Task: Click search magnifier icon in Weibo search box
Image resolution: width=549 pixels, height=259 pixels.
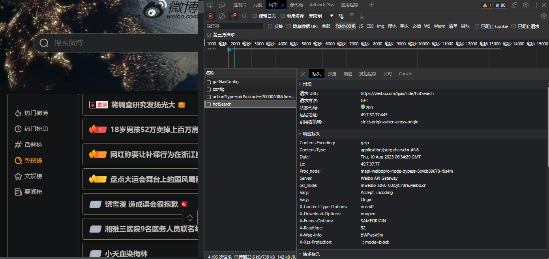Action: [44, 43]
